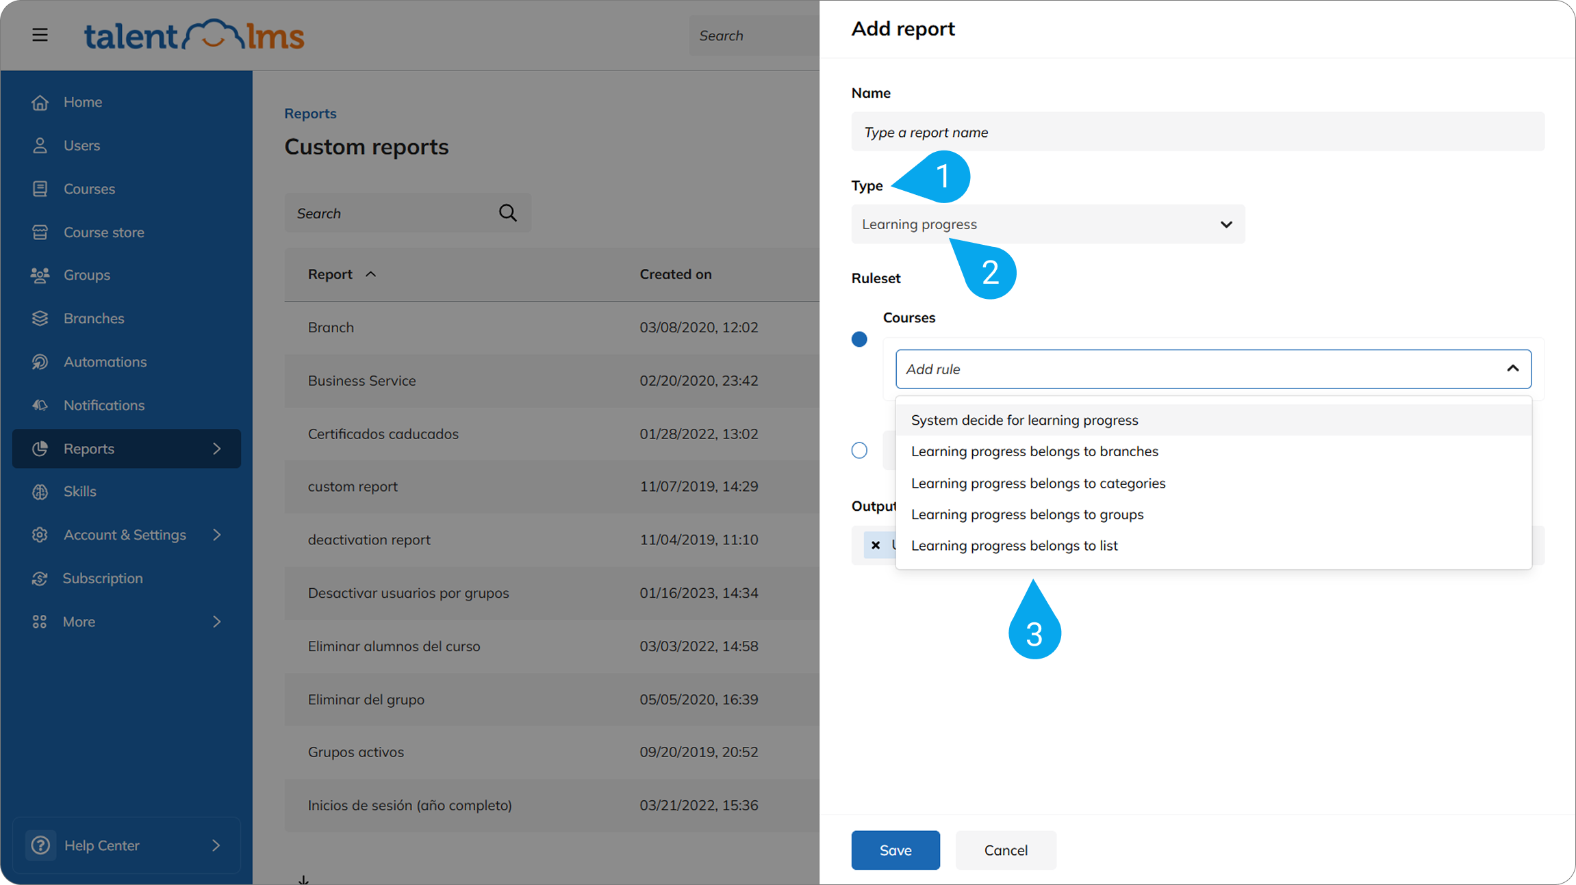Open Desactivar usuarios por grupos report
Viewport: 1576px width, 885px height.
pos(408,593)
